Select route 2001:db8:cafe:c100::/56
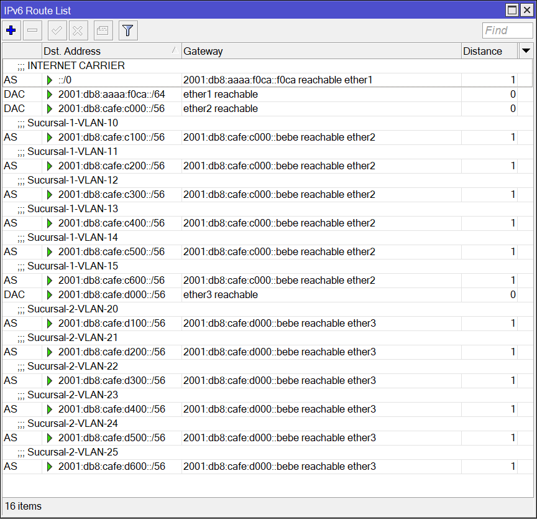The image size is (537, 519). (x=111, y=137)
